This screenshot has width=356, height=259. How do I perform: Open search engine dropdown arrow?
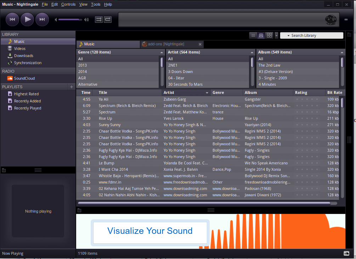[x=288, y=36]
